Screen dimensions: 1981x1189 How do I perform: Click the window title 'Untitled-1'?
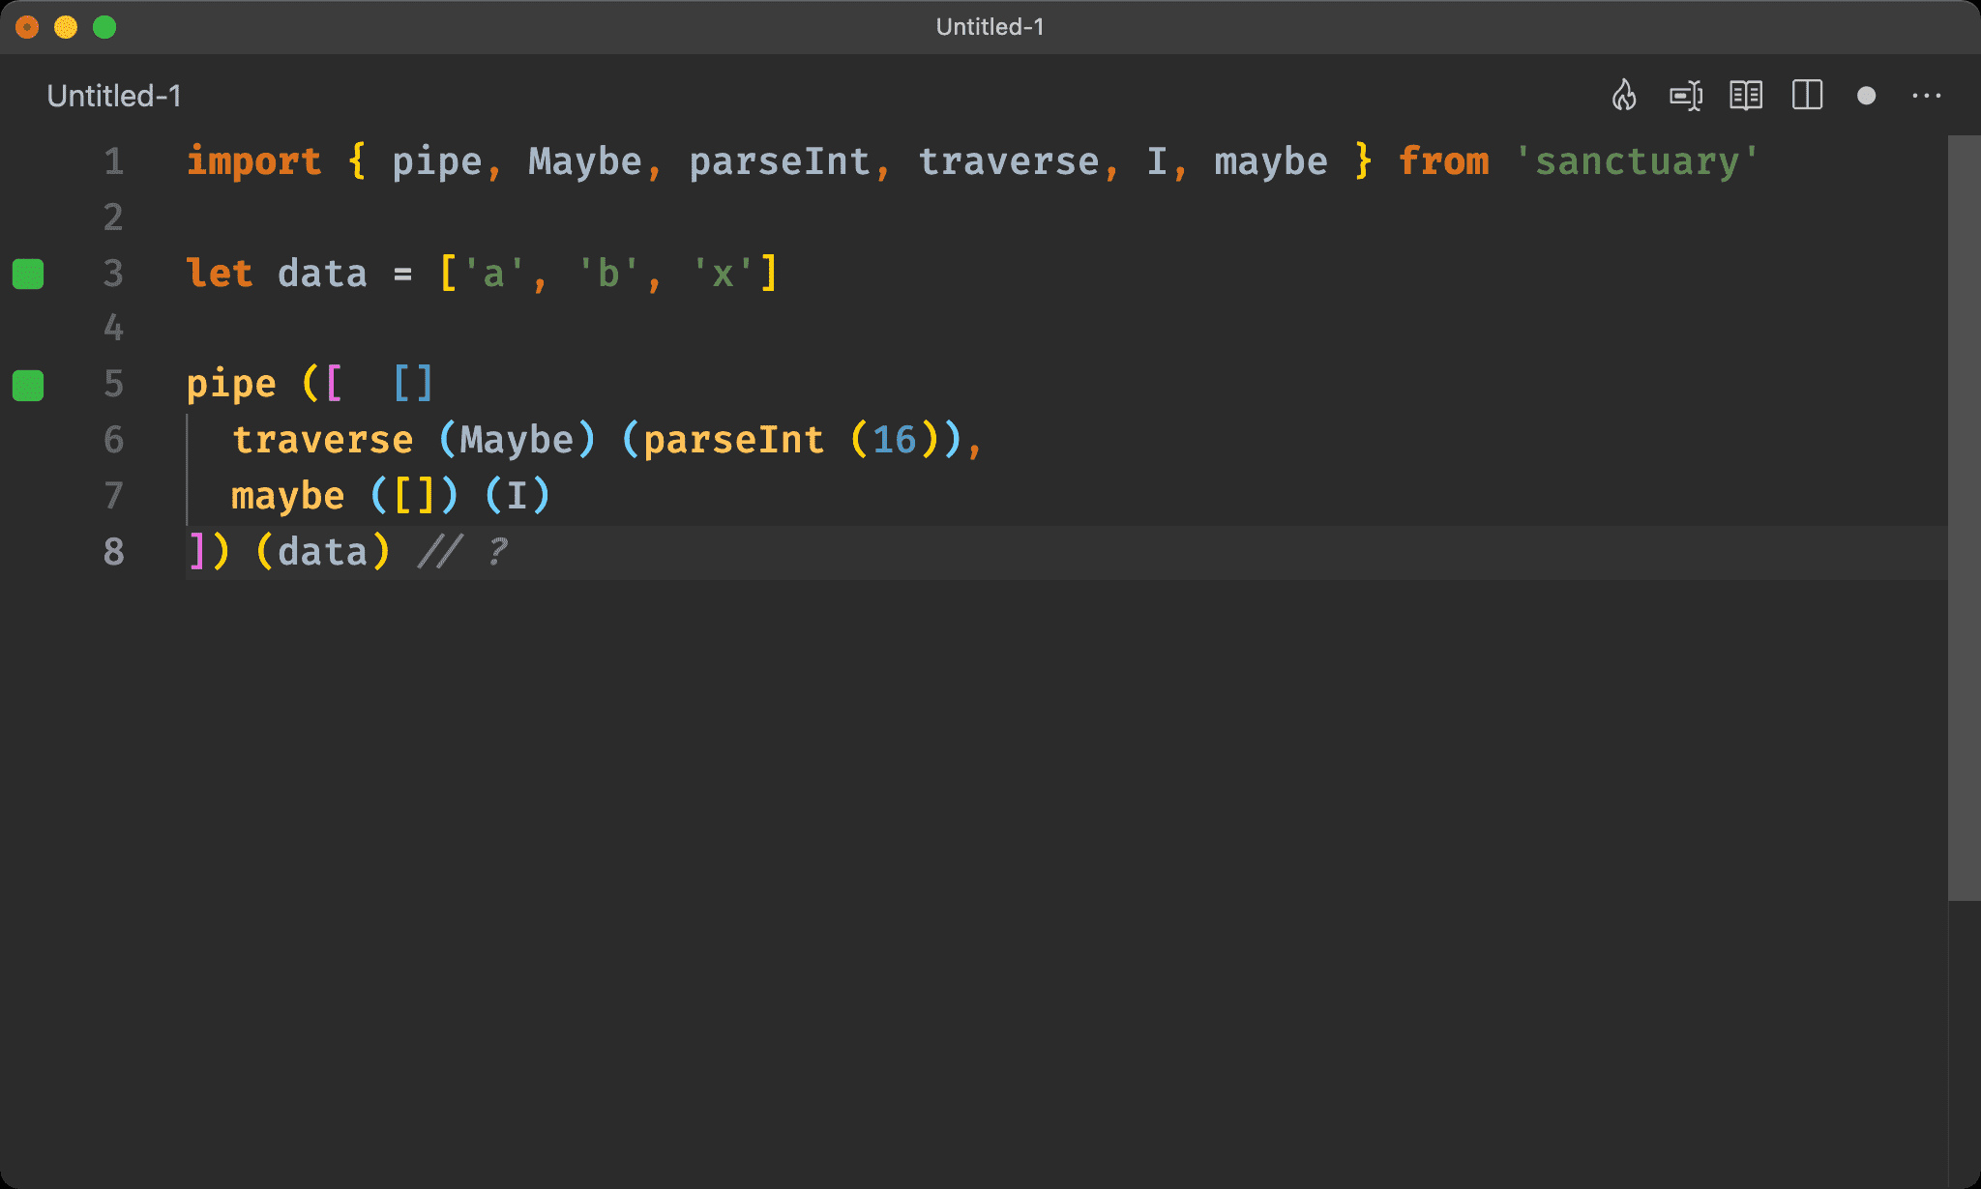pyautogui.click(x=990, y=27)
